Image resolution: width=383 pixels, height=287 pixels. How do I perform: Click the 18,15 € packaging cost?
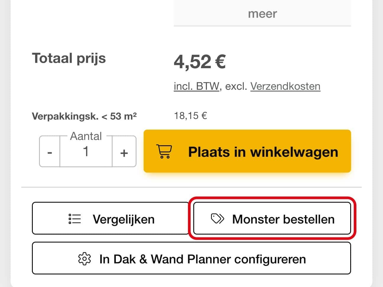pos(190,115)
